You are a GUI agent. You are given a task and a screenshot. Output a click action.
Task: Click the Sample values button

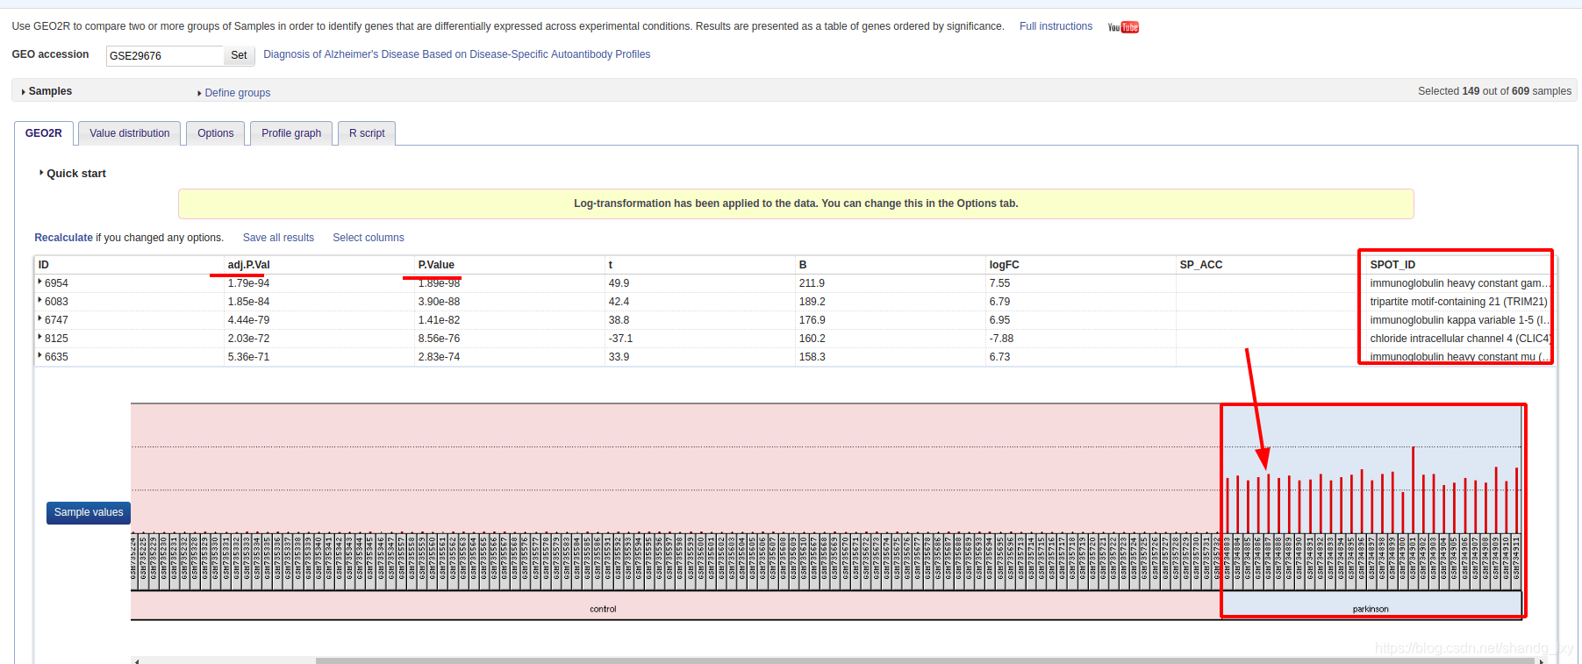coord(89,512)
